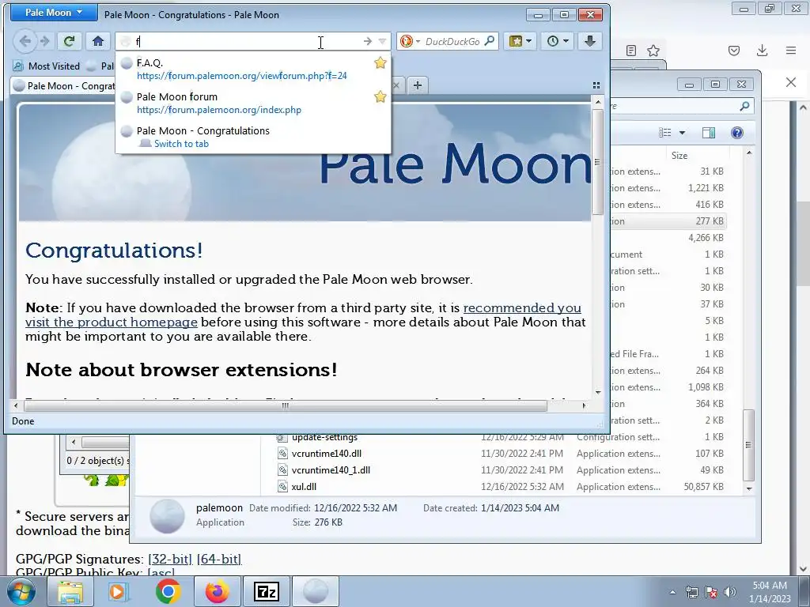Click the palemoon application icon in details pane
Screen dimensions: 810x607
pyautogui.click(x=167, y=515)
